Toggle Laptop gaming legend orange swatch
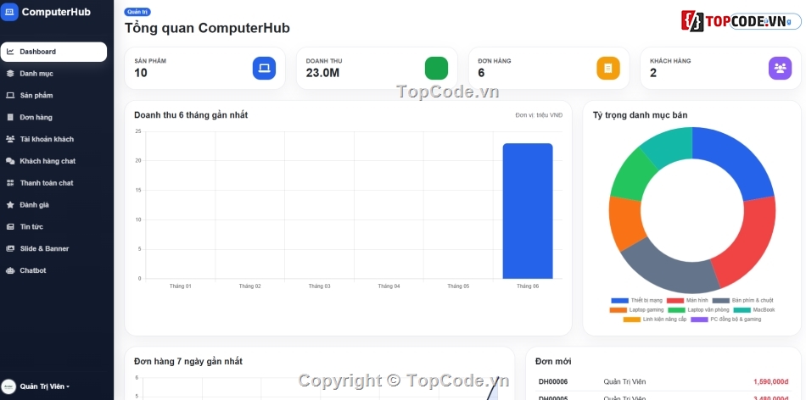The image size is (806, 400). 618,310
